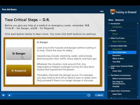The height and width of the screenshot is (105, 140).
Task: Collapse the What You'll Learn section
Action: (109, 38)
